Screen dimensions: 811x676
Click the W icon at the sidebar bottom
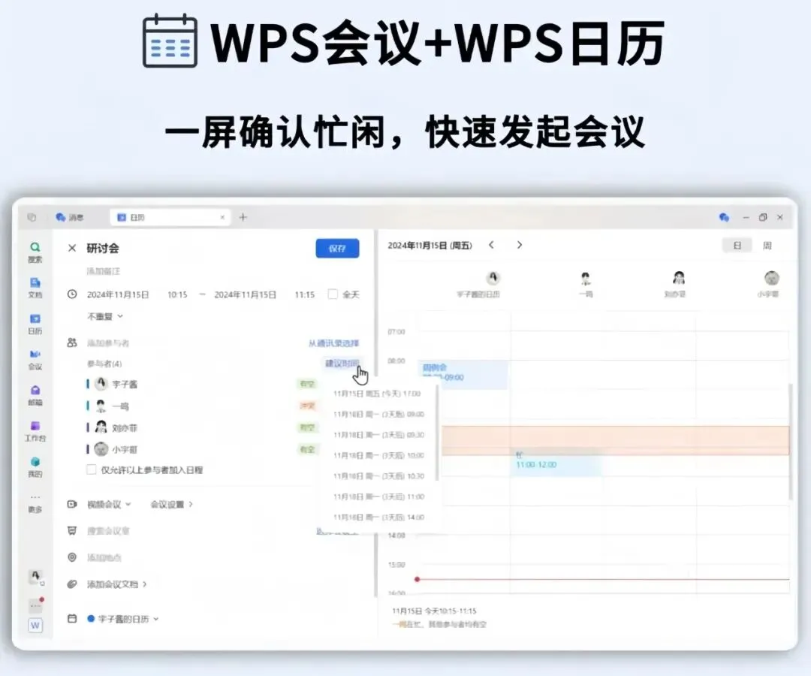click(35, 625)
